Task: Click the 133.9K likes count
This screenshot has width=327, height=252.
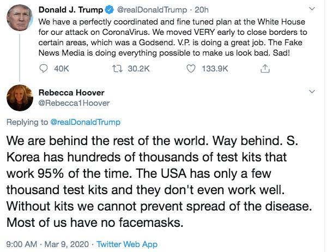Action: click(216, 69)
